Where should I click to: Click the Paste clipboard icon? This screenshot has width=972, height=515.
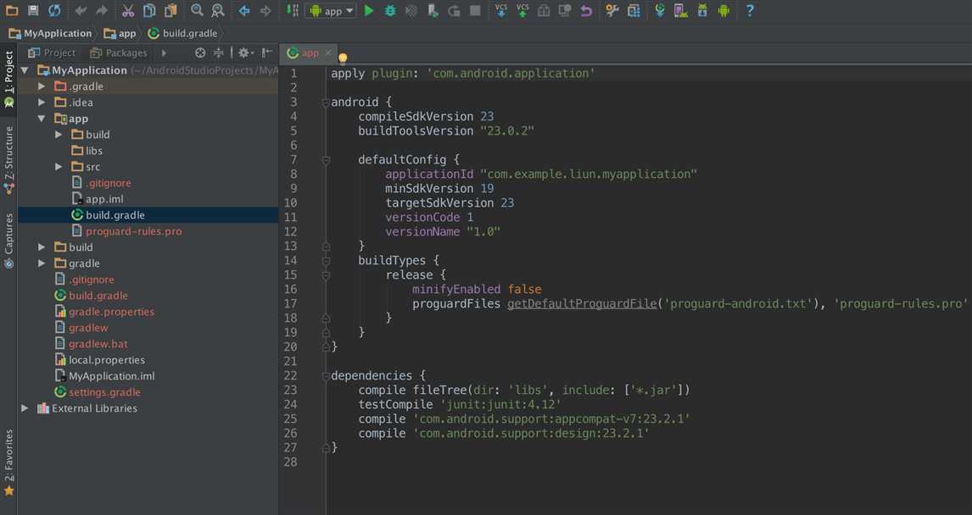(x=170, y=10)
